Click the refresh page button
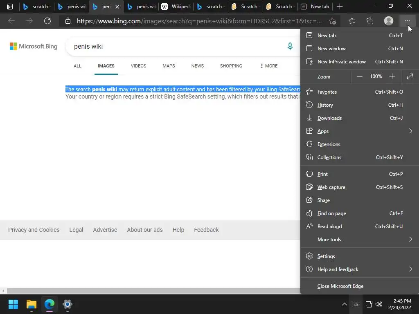Image resolution: width=419 pixels, height=314 pixels. pyautogui.click(x=47, y=21)
